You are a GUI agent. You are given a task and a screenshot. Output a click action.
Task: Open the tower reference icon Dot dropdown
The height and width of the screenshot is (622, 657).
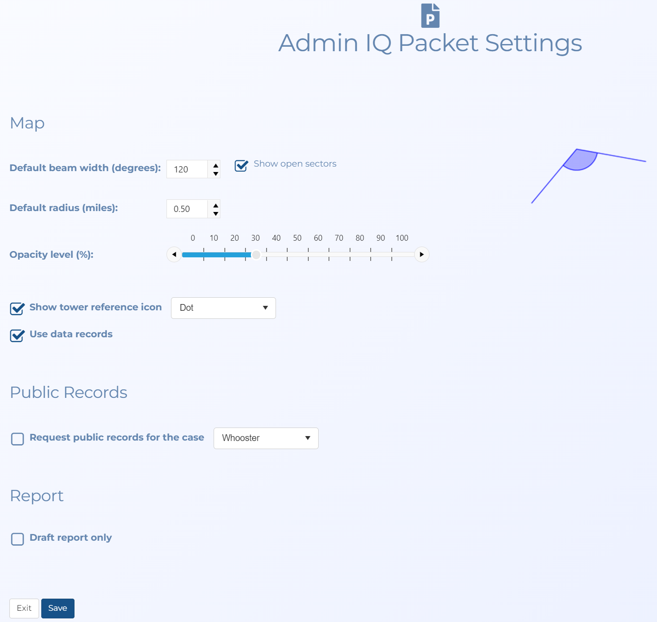223,308
